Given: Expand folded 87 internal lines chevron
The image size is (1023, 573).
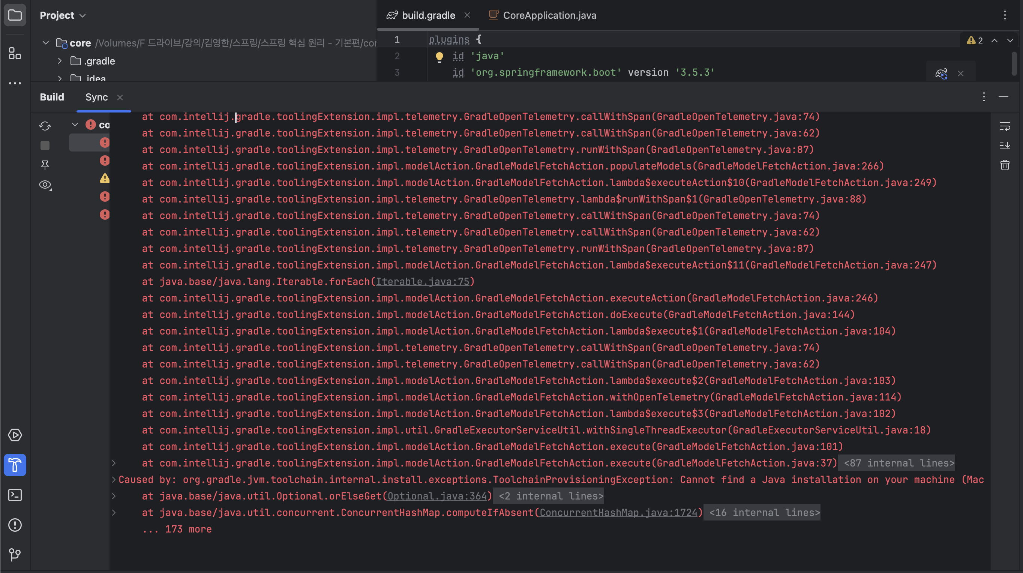Looking at the screenshot, I should coord(114,463).
